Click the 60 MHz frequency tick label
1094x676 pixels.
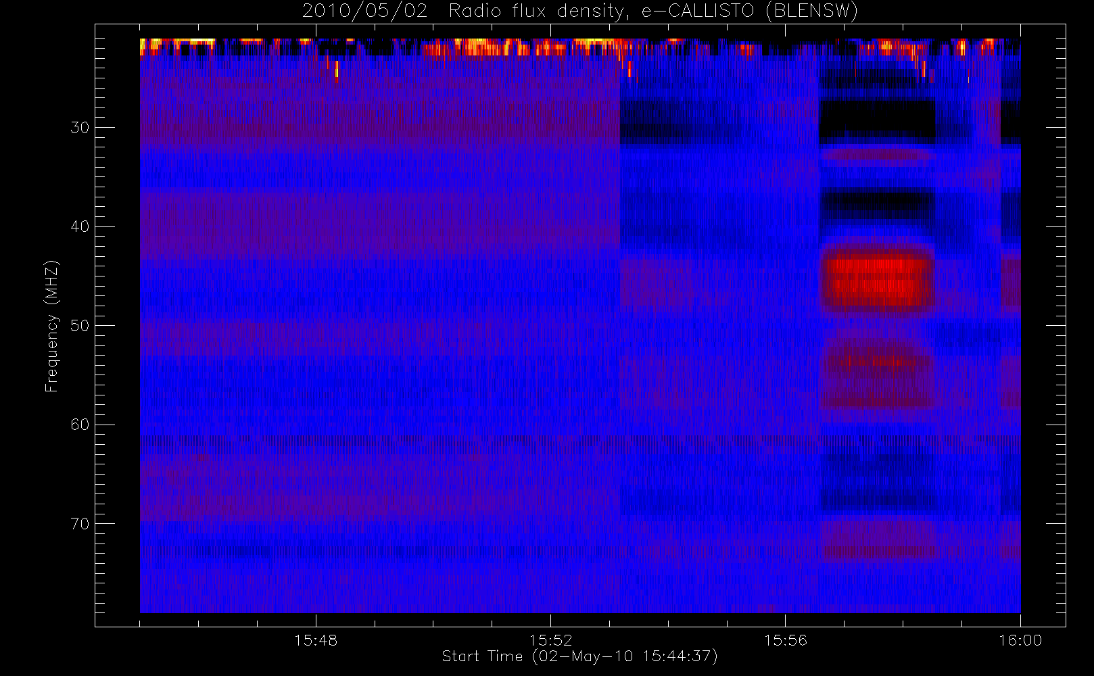pyautogui.click(x=80, y=425)
